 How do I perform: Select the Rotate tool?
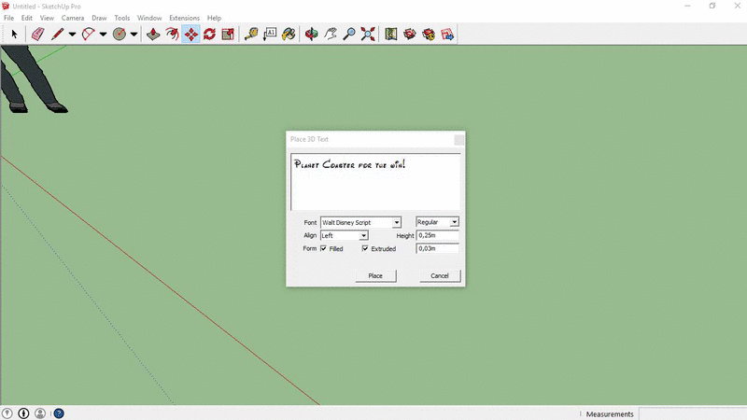coord(209,34)
